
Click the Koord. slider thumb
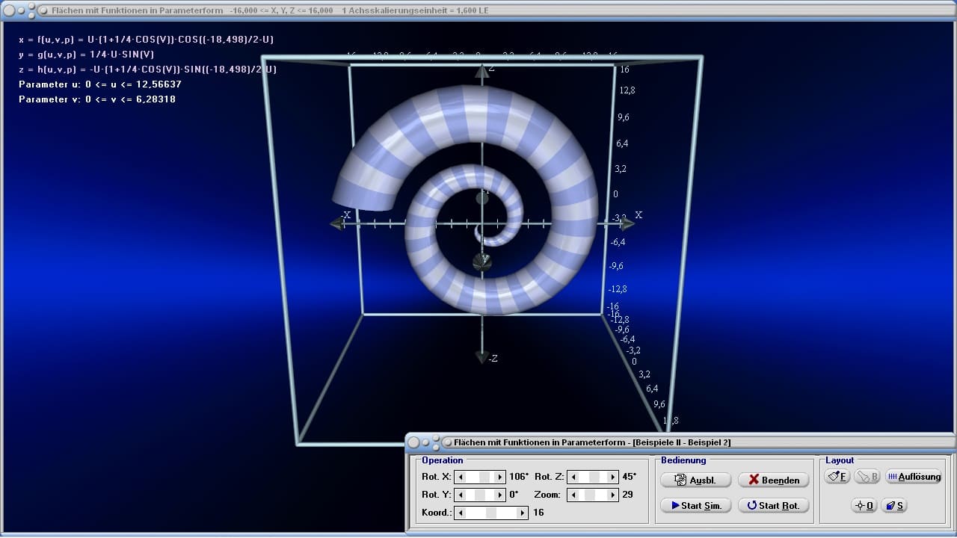(x=491, y=513)
